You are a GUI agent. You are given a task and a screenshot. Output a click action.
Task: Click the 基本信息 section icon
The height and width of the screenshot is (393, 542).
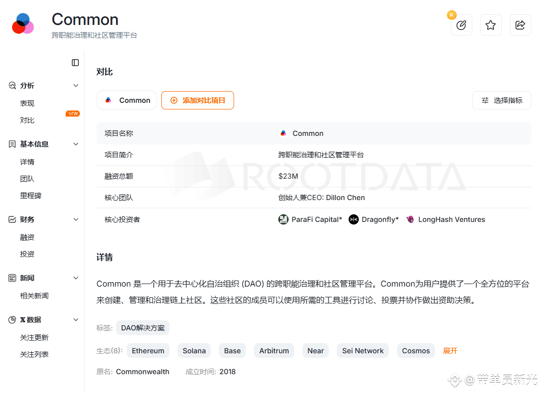click(x=12, y=144)
